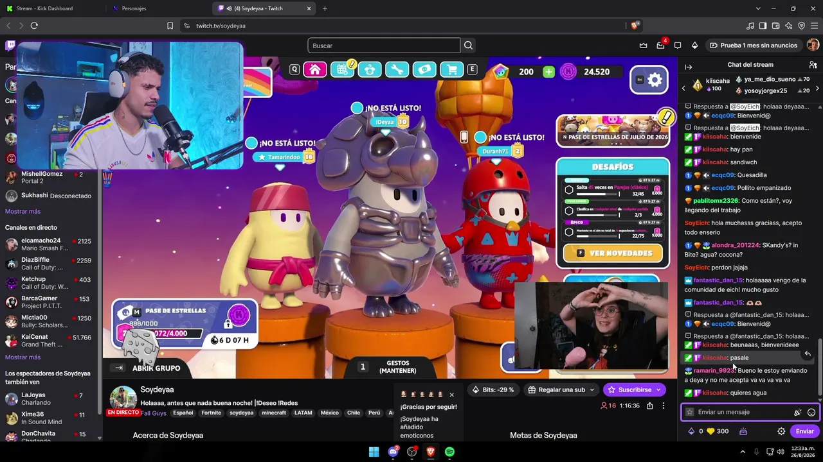Go to next chat leaderboard page

(x=818, y=88)
